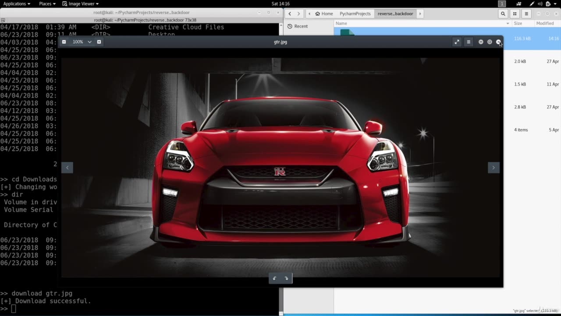Go forward in the file manager
The image size is (561, 316).
pos(299,14)
